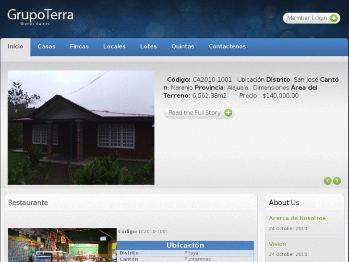The image size is (349, 262).
Task: Advance to the next slide with the right arrow
Action: [337, 181]
